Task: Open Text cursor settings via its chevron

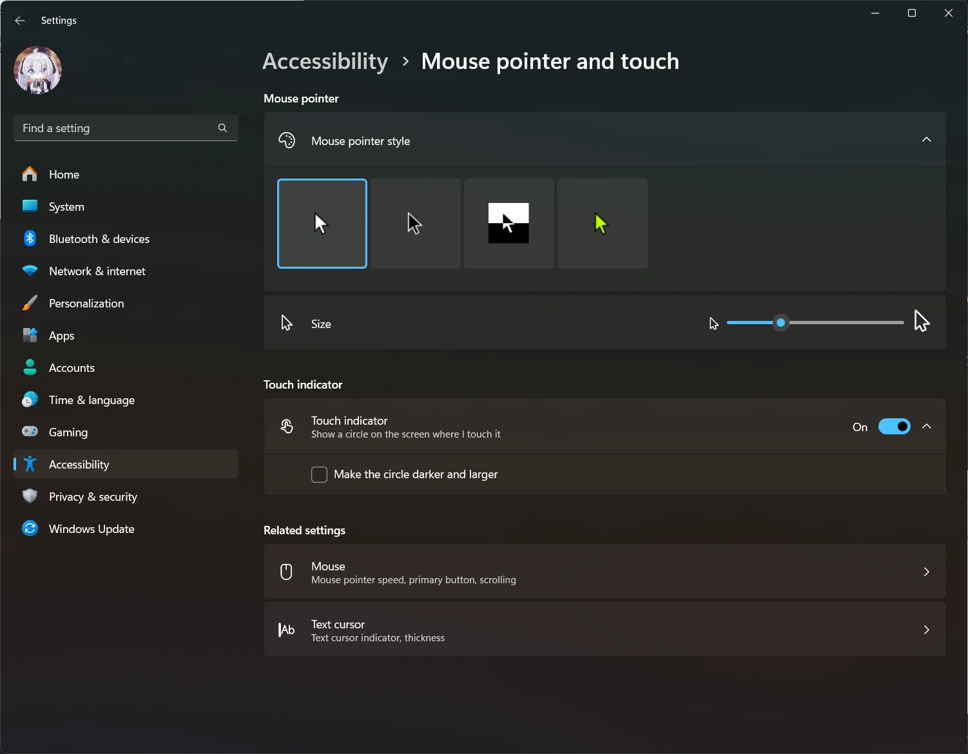Action: coord(927,630)
